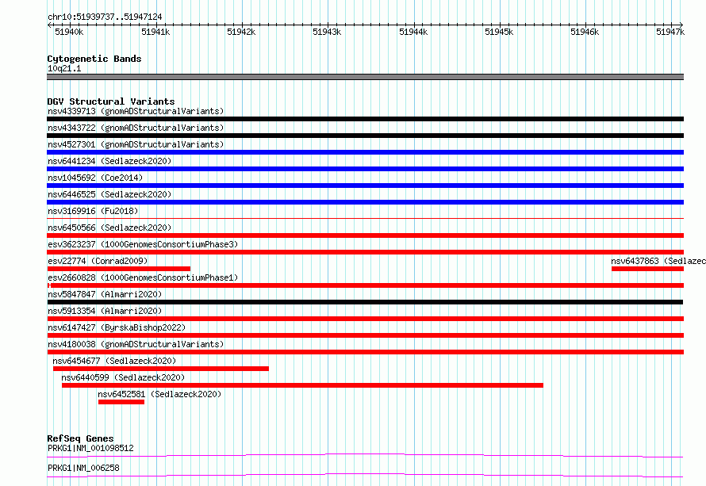Select the blue bar for nsv6441234
This screenshot has height=486, width=706.
click(x=365, y=169)
